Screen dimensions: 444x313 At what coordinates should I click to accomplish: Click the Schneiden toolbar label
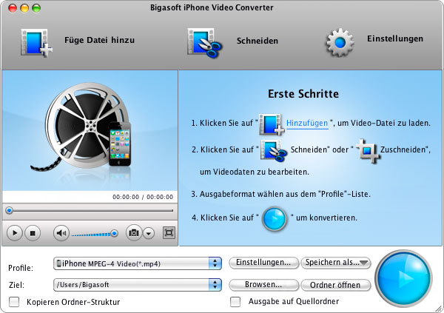[x=257, y=41]
